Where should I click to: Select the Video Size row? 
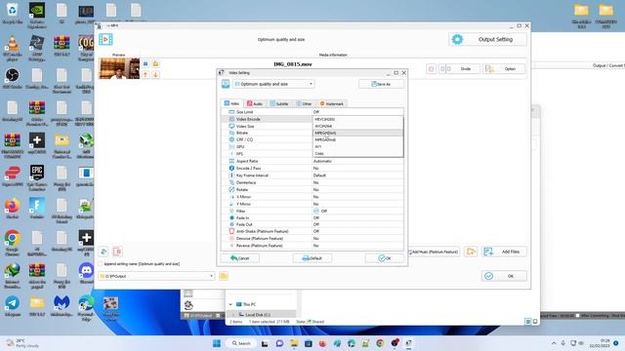click(x=267, y=126)
